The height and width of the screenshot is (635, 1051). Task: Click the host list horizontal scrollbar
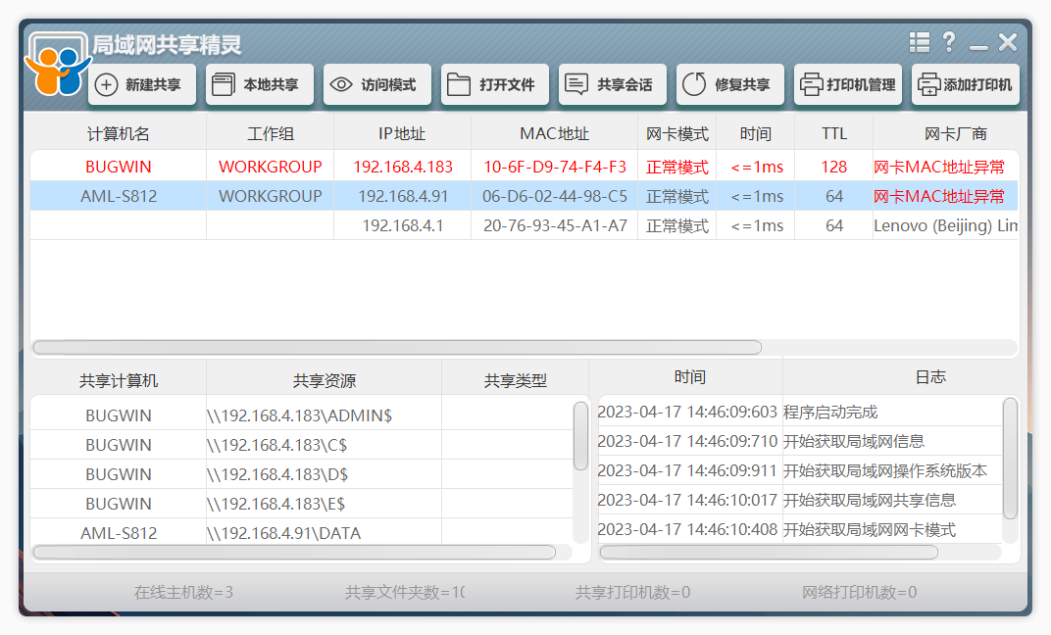click(x=397, y=347)
